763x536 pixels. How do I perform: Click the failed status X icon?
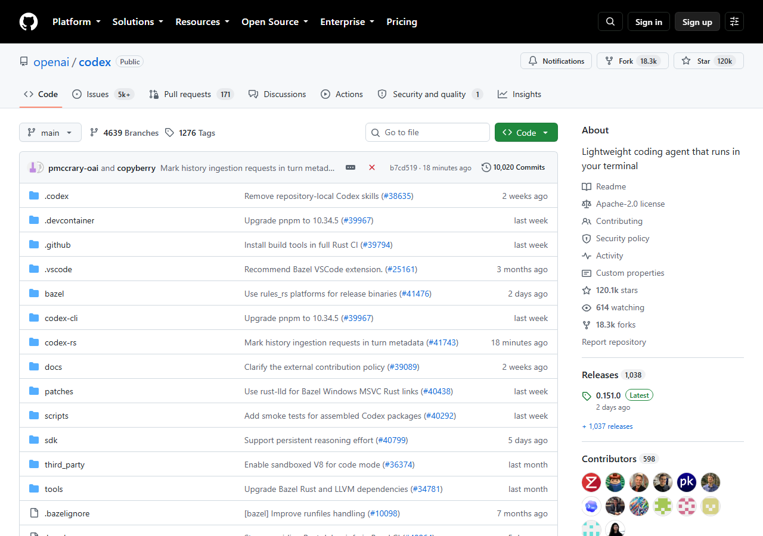[372, 167]
